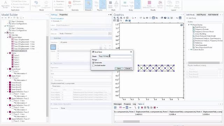Screen dimensions: 224x126
Task: Toggle Line 1 checkbox under Force (truss)
Action: click(x=13, y=71)
